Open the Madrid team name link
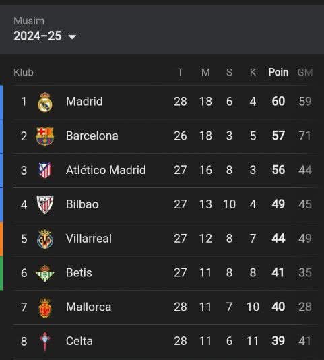The width and height of the screenshot is (324, 360). (84, 102)
